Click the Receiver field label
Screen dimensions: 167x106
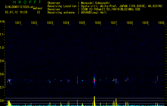tap(54, 9)
